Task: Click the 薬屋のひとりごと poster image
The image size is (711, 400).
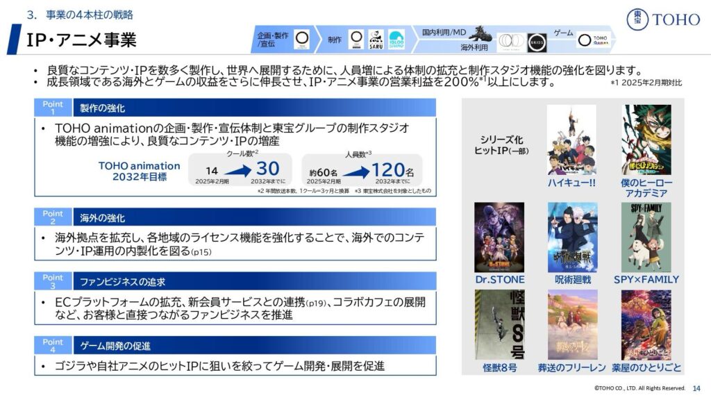Action: coord(646,325)
